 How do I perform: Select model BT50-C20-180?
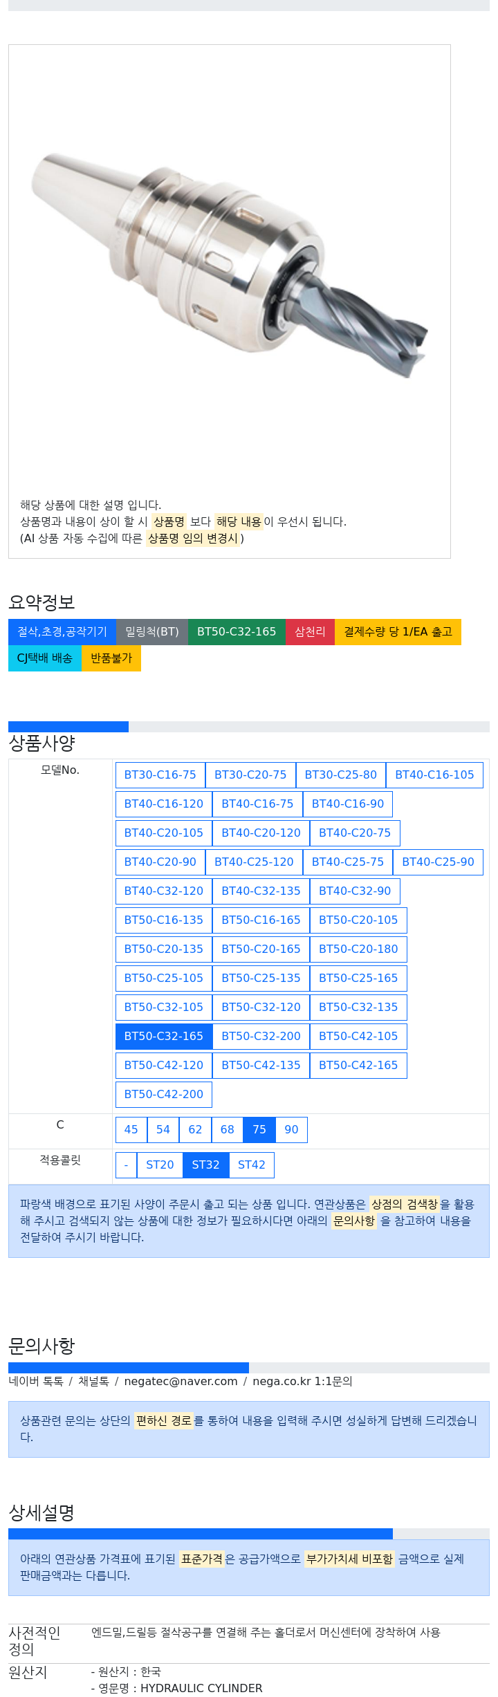(358, 949)
